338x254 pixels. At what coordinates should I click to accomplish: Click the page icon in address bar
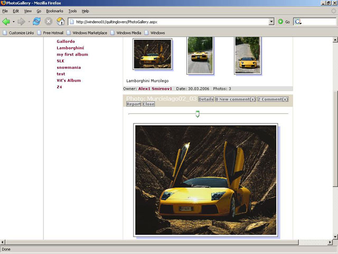coord(72,22)
